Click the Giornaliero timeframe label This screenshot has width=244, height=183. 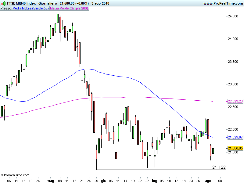pyautogui.click(x=48, y=3)
